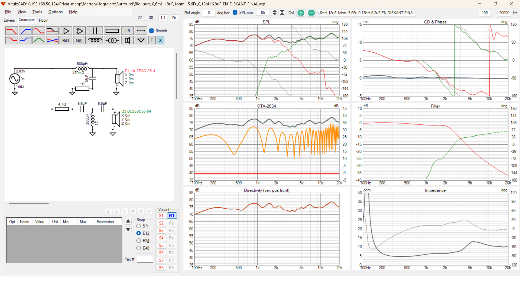Switch to the Drivers tab
Image resolution: width=520 pixels, height=307 pixels.
coord(9,20)
